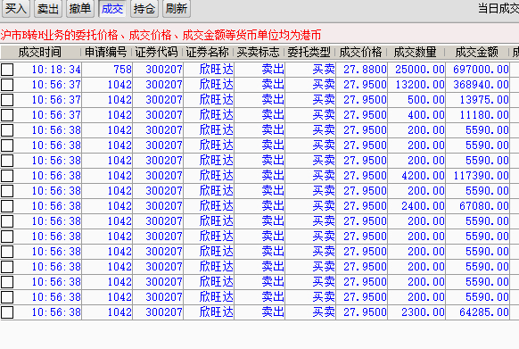The image size is (519, 349).
Task: Sort by the 买卖标志 column header
Action: (259, 52)
